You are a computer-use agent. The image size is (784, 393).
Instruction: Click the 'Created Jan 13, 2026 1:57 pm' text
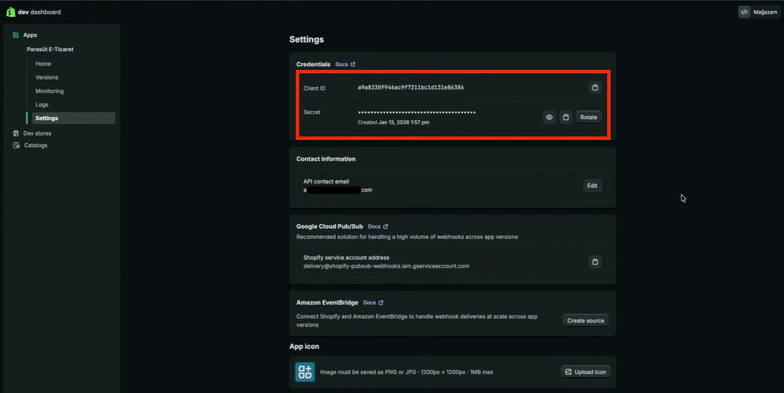pos(393,122)
